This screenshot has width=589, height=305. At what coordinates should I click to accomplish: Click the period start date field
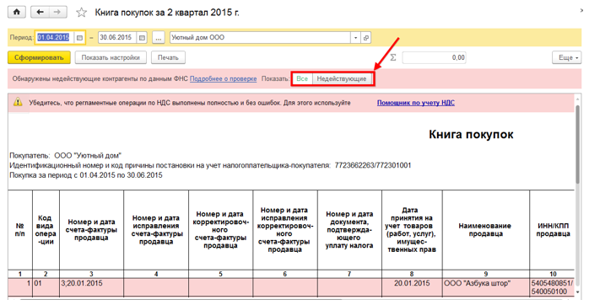pyautogui.click(x=55, y=38)
